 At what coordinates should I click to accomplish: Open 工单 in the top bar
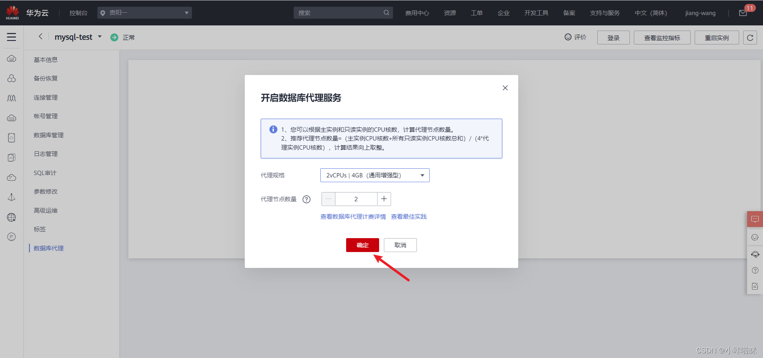pos(477,13)
